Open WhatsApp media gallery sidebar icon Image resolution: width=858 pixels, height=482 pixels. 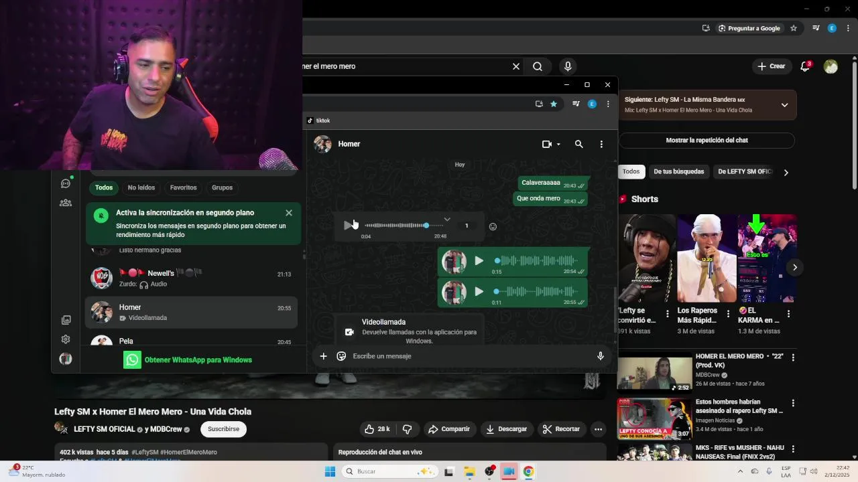click(66, 320)
